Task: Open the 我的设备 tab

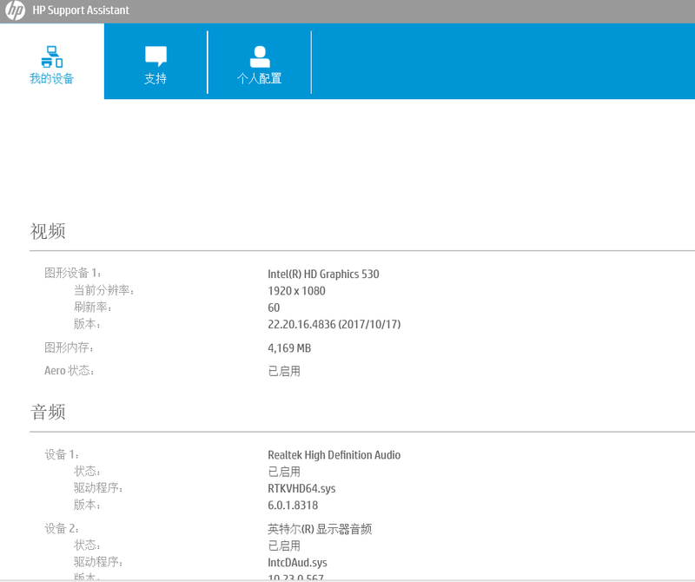Action: point(52,61)
